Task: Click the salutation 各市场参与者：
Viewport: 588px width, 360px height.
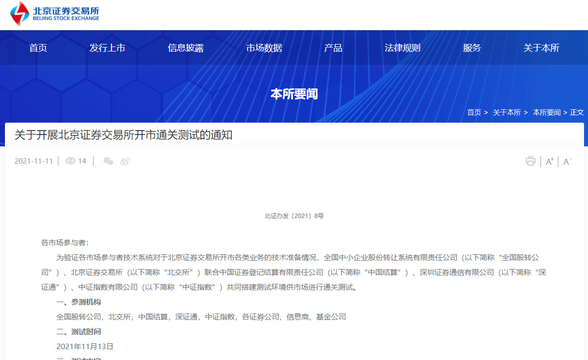Action: click(x=65, y=243)
